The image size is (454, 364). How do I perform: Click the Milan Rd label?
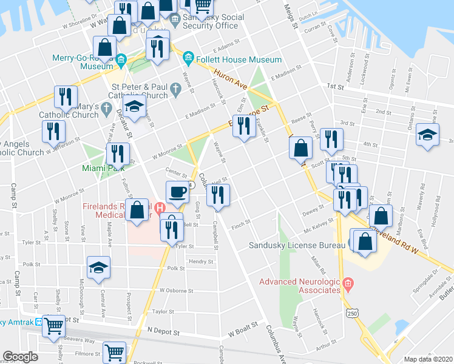click(x=318, y=265)
